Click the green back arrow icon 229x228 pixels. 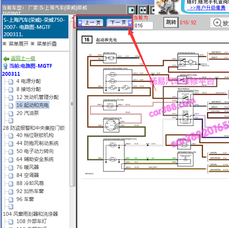pyautogui.click(x=6, y=59)
